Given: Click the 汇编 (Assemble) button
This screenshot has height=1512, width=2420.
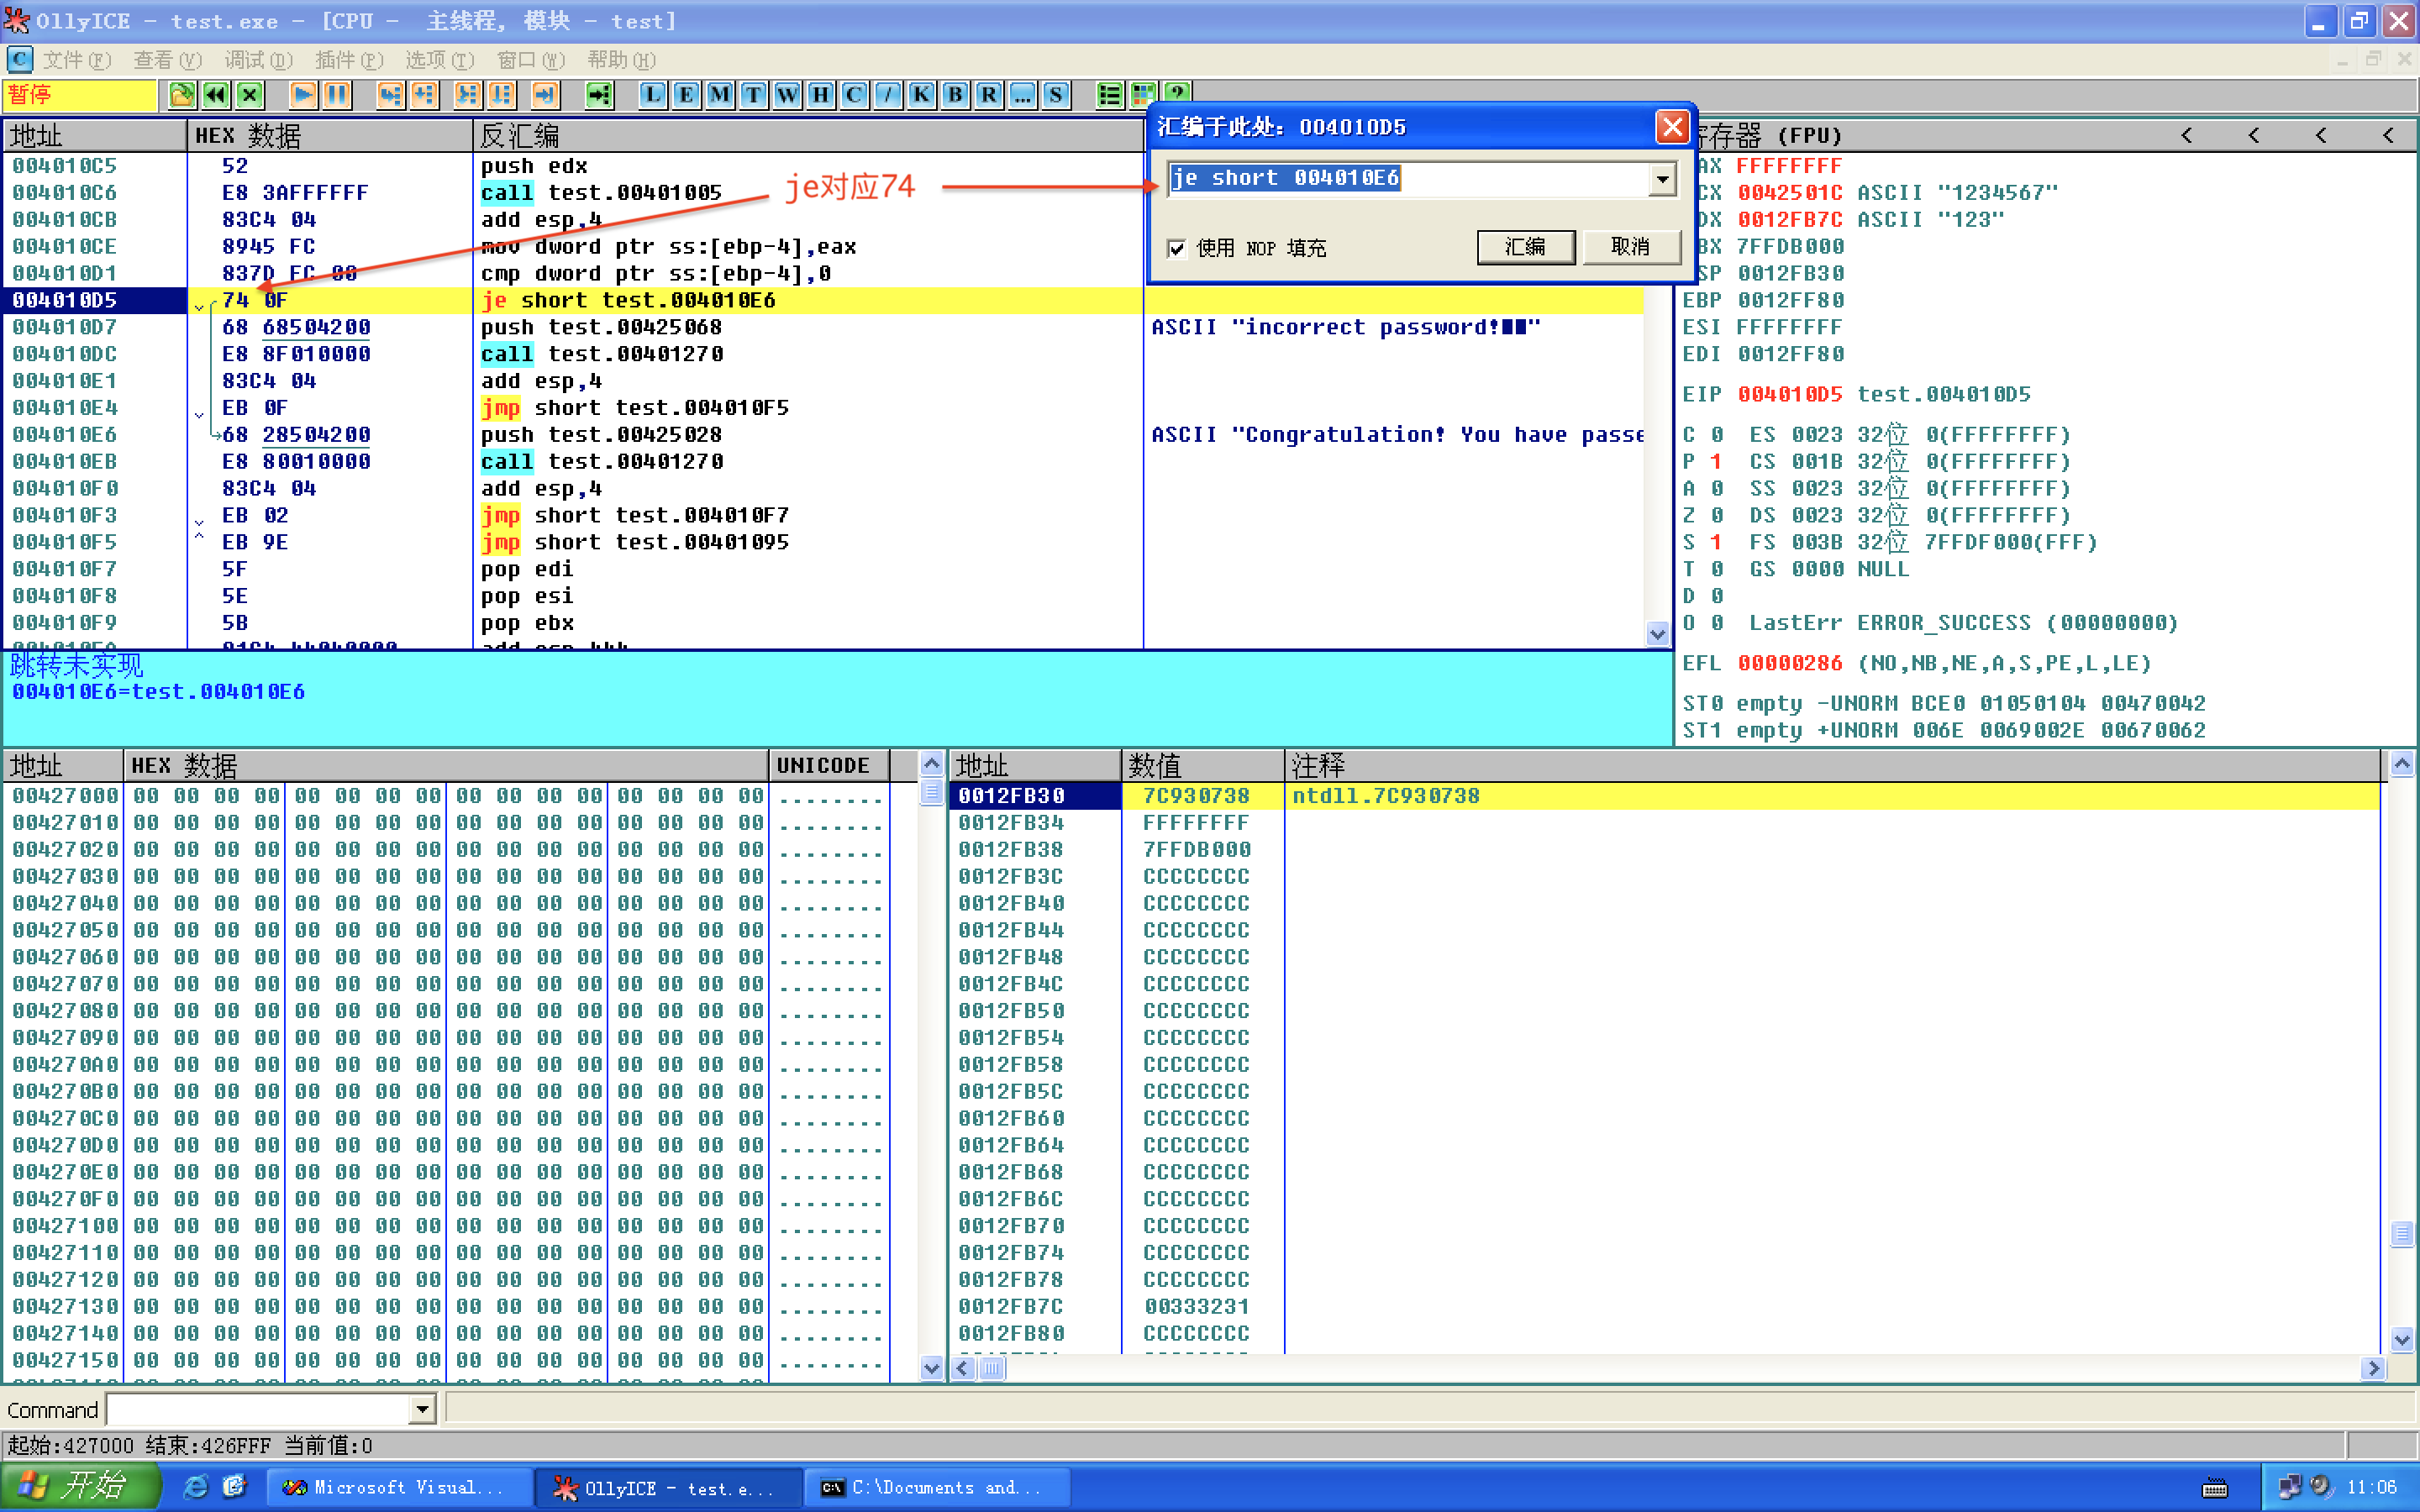Looking at the screenshot, I should pos(1525,247).
